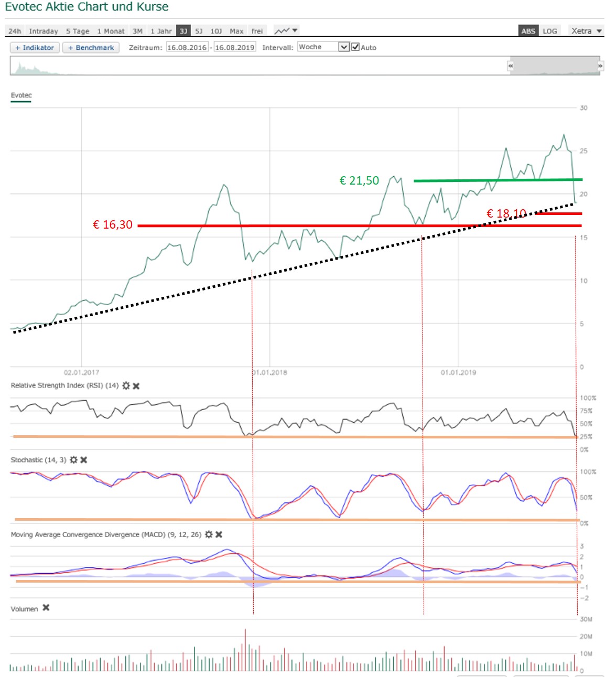Image resolution: width=606 pixels, height=677 pixels.
Task: Click the Volumen label
Action: click(24, 609)
